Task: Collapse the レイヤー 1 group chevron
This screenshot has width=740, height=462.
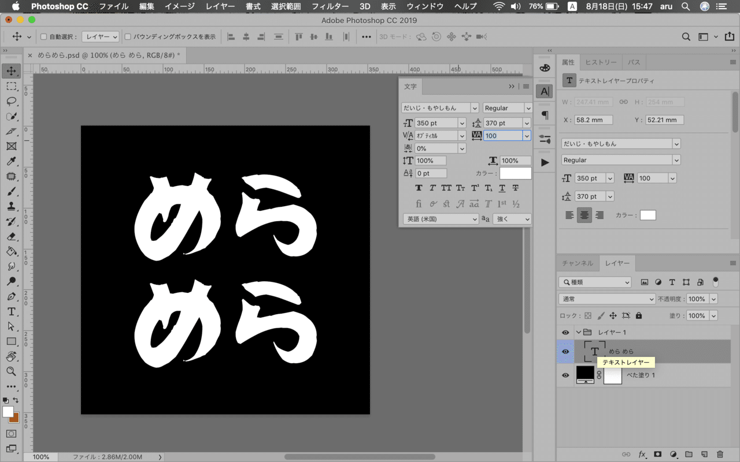Action: pos(578,332)
